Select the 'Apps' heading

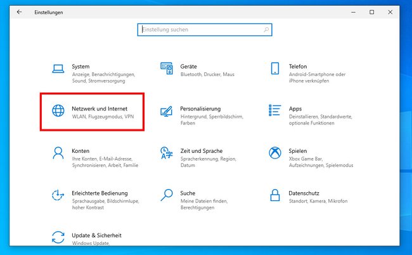295,109
